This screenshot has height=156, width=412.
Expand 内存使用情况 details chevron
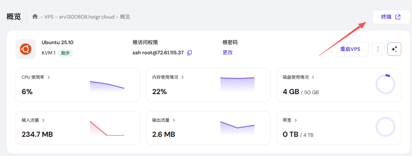183,77
